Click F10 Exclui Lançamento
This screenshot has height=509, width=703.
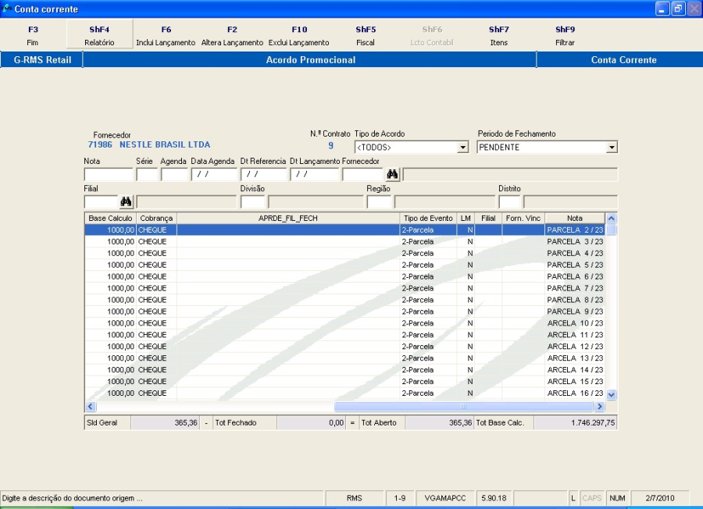click(299, 36)
